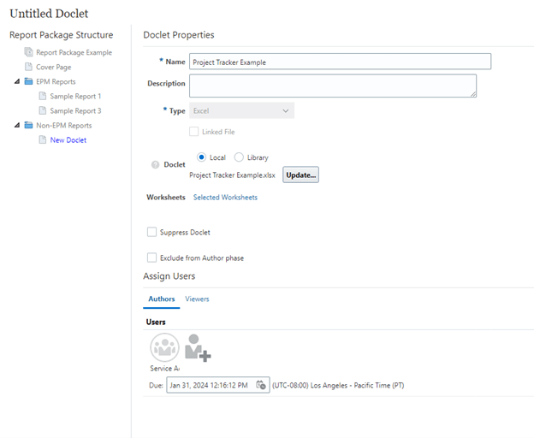Screen dimensions: 534x438
Task: Click the add user icon
Action: (198, 347)
